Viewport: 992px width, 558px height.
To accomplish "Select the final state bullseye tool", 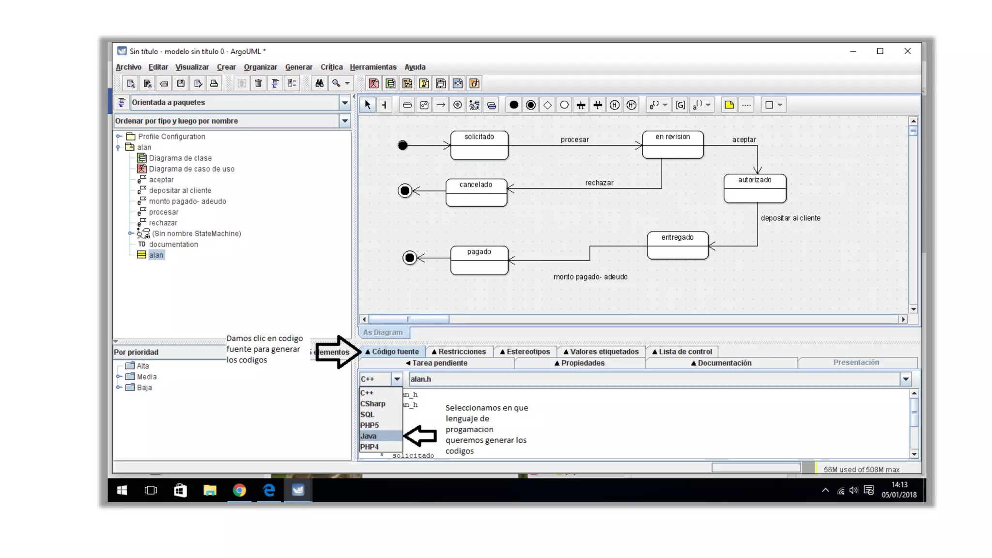I will tap(531, 105).
